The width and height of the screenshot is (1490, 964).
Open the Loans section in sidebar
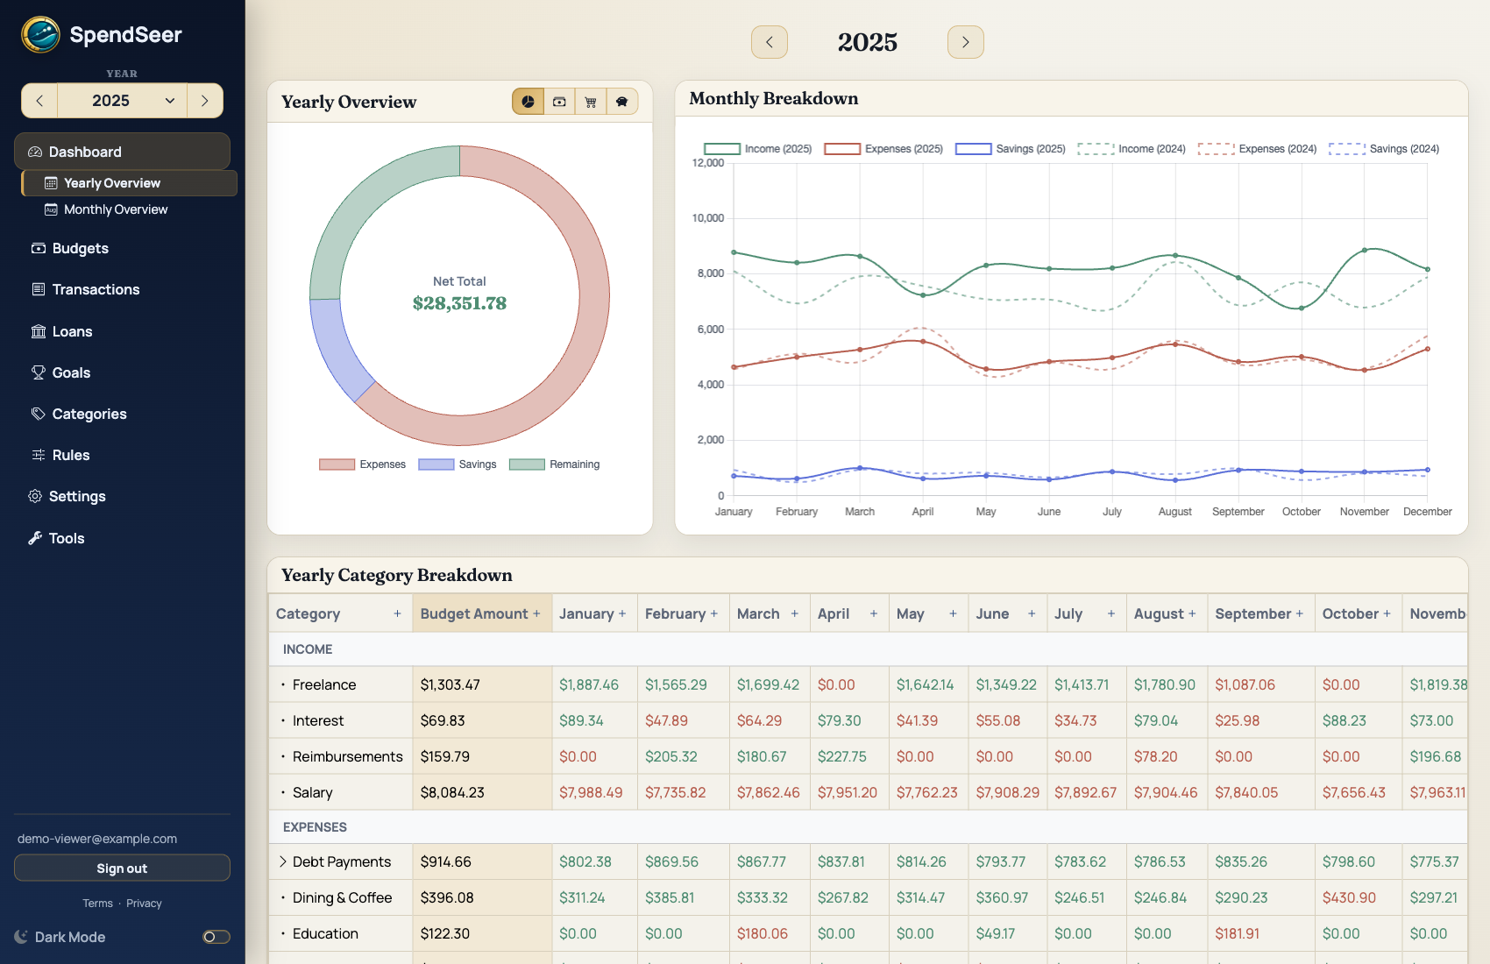[x=72, y=331]
